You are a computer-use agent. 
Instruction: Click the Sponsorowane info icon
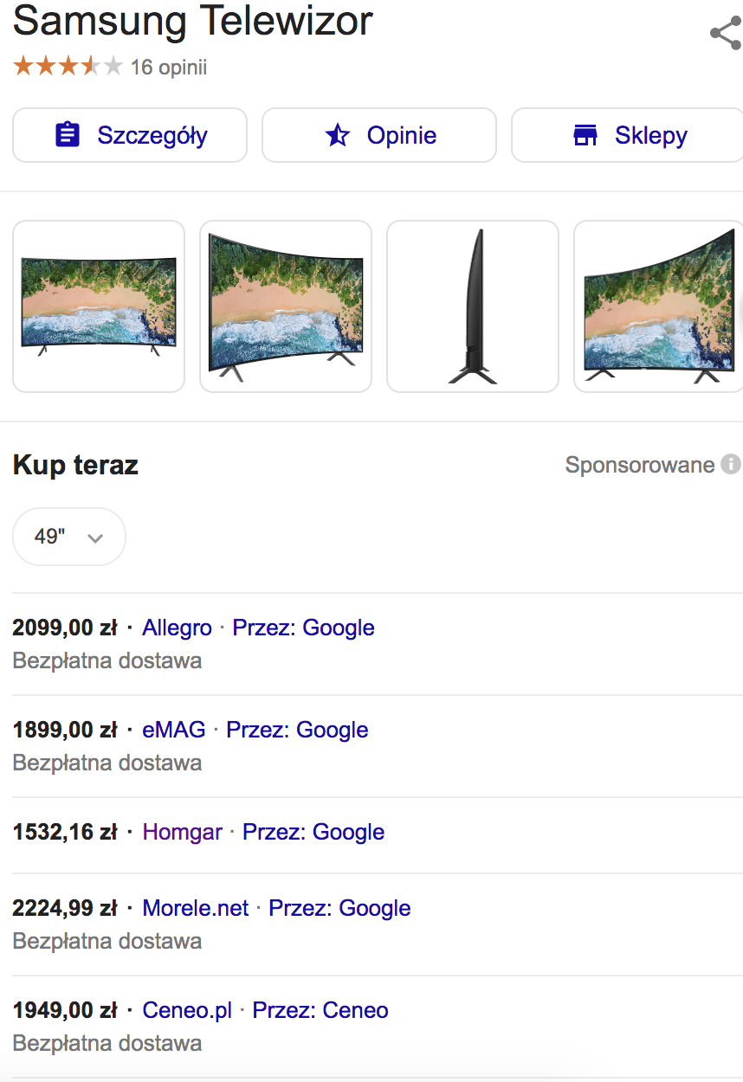(731, 465)
